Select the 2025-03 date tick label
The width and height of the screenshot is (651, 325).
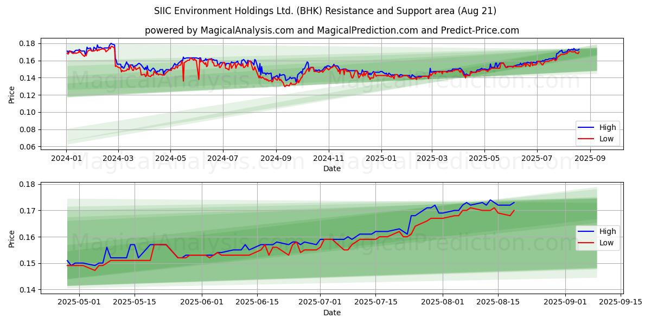pos(432,159)
